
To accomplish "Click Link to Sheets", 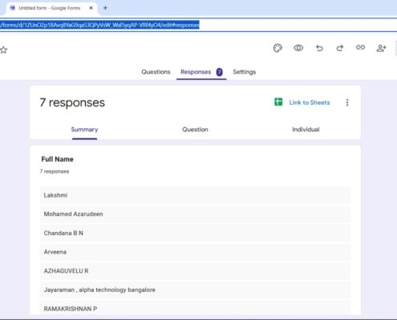I will pos(310,102).
